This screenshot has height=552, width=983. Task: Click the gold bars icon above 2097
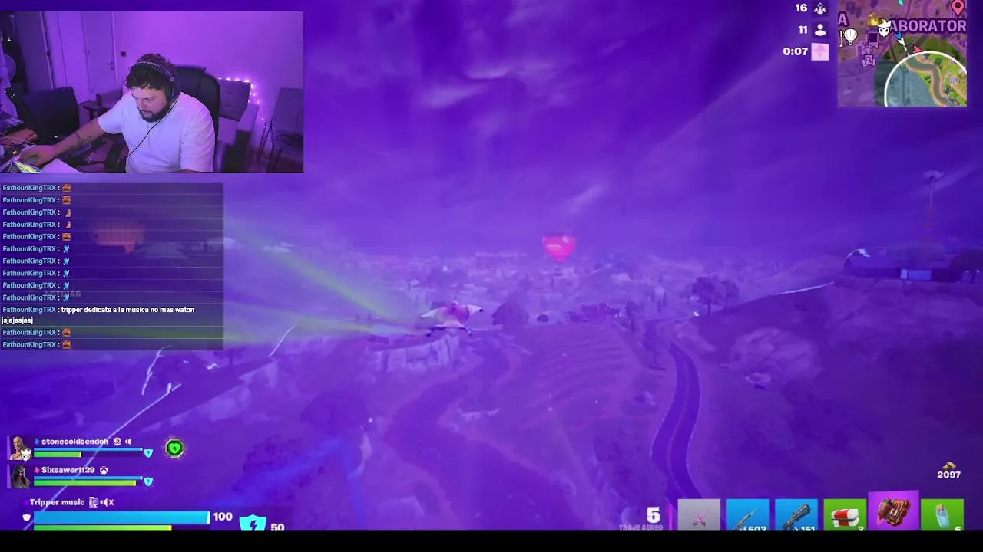949,465
